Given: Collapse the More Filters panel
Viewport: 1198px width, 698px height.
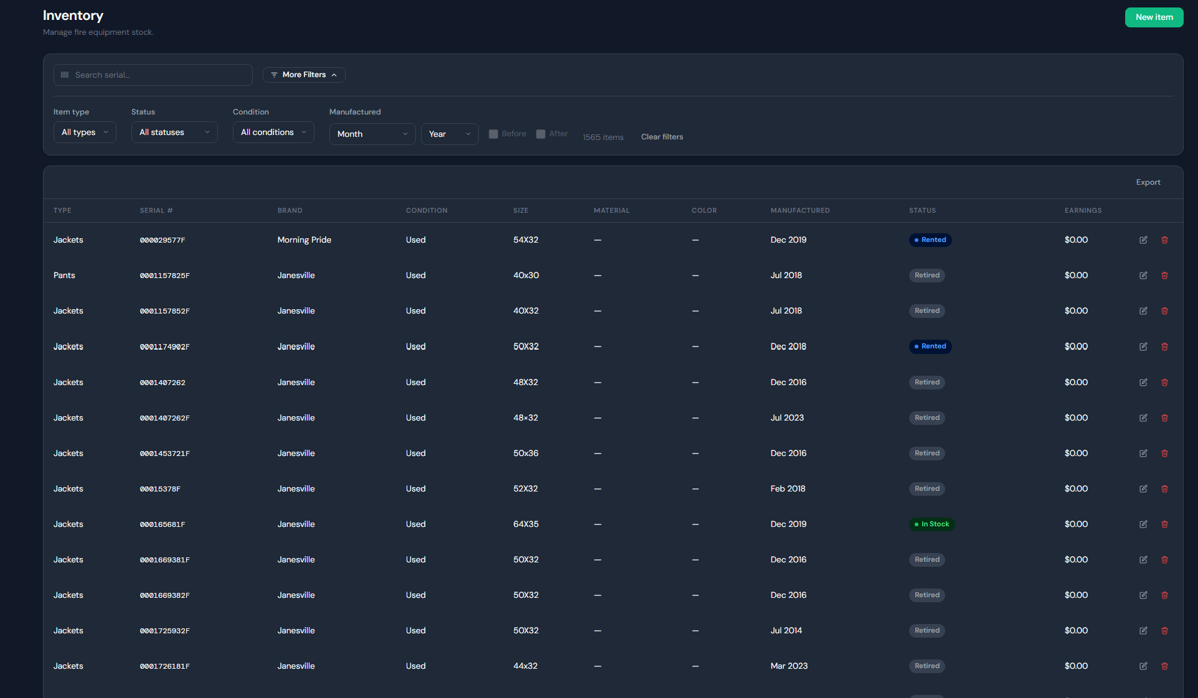Looking at the screenshot, I should 304,75.
